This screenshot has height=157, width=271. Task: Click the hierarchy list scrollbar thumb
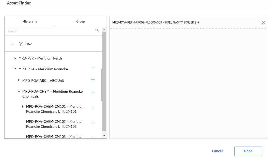pos(104,81)
